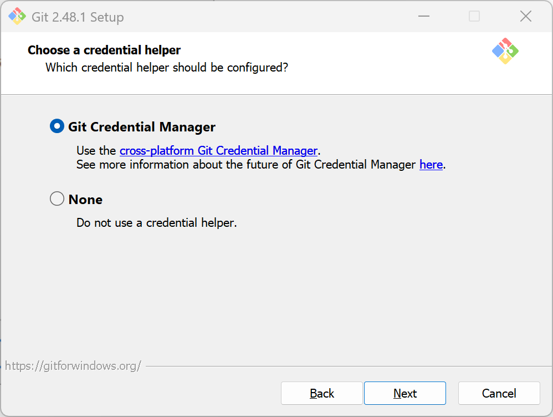Click the "Git 2.48.1 Setup" title text

(x=78, y=17)
